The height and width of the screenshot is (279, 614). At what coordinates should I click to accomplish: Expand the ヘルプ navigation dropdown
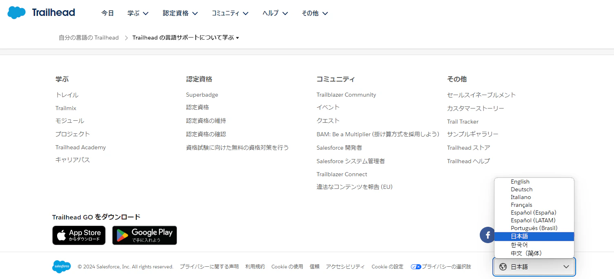[x=275, y=13]
